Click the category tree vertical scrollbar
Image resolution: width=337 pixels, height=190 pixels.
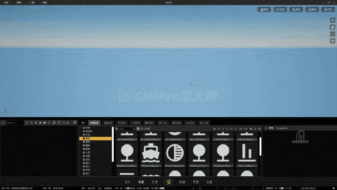113,144
